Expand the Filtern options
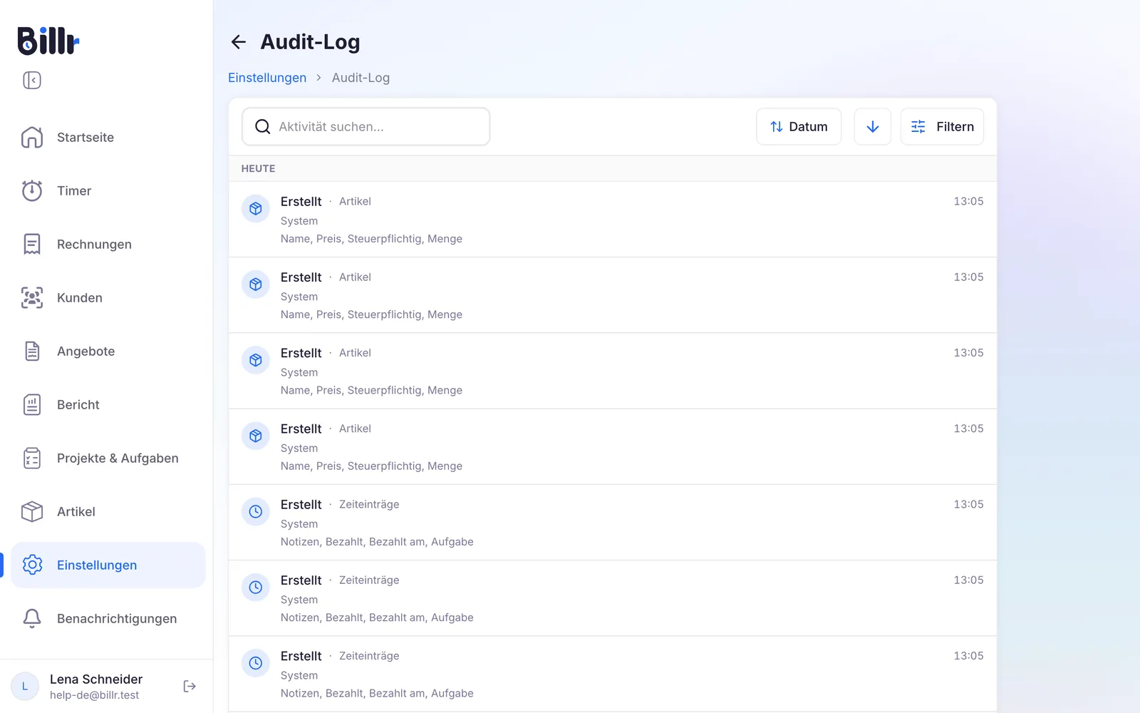This screenshot has height=713, width=1140. coord(942,127)
